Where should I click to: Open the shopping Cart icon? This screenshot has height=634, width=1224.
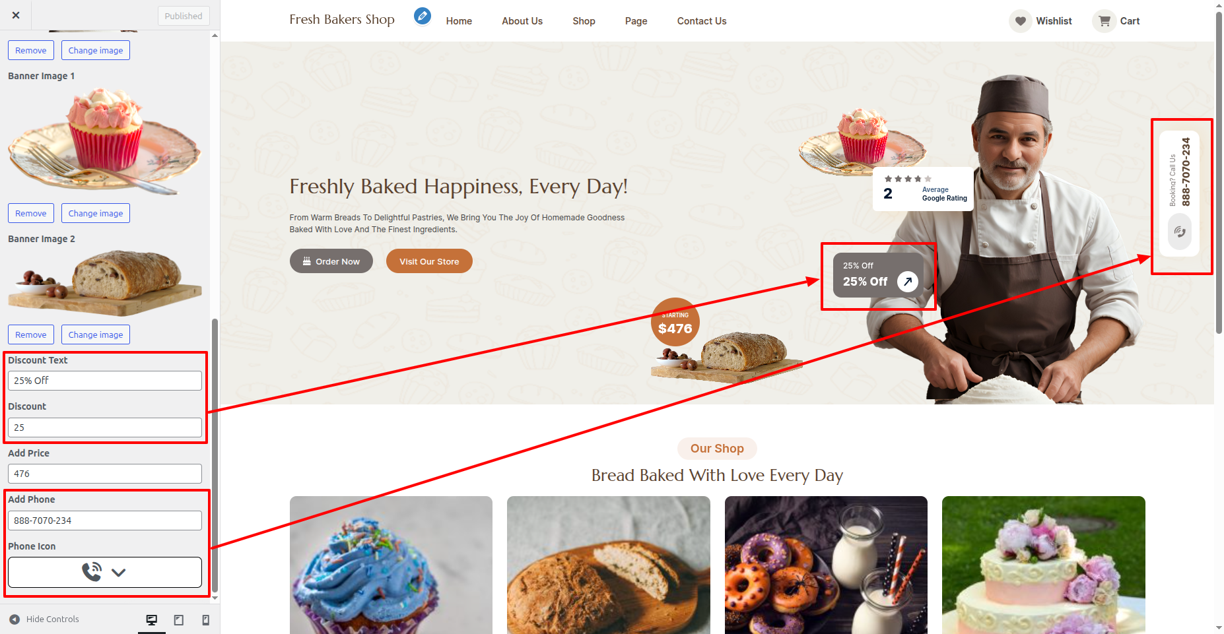tap(1104, 21)
